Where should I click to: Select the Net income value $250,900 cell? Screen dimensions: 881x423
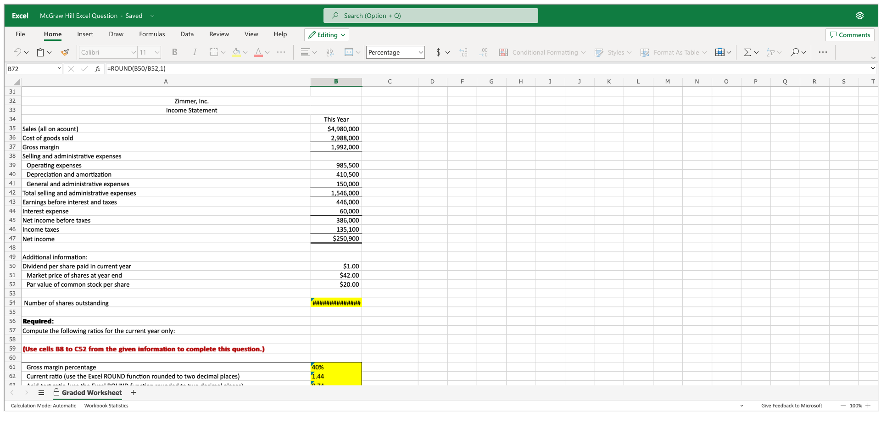pos(336,239)
